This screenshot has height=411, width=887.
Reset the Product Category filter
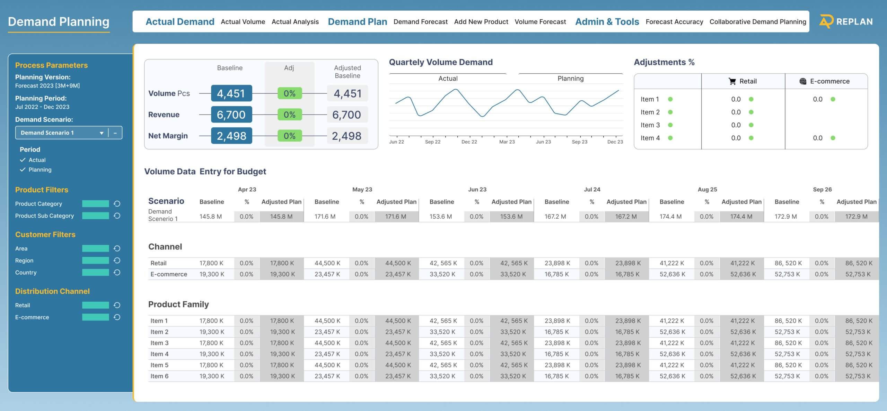click(x=117, y=204)
